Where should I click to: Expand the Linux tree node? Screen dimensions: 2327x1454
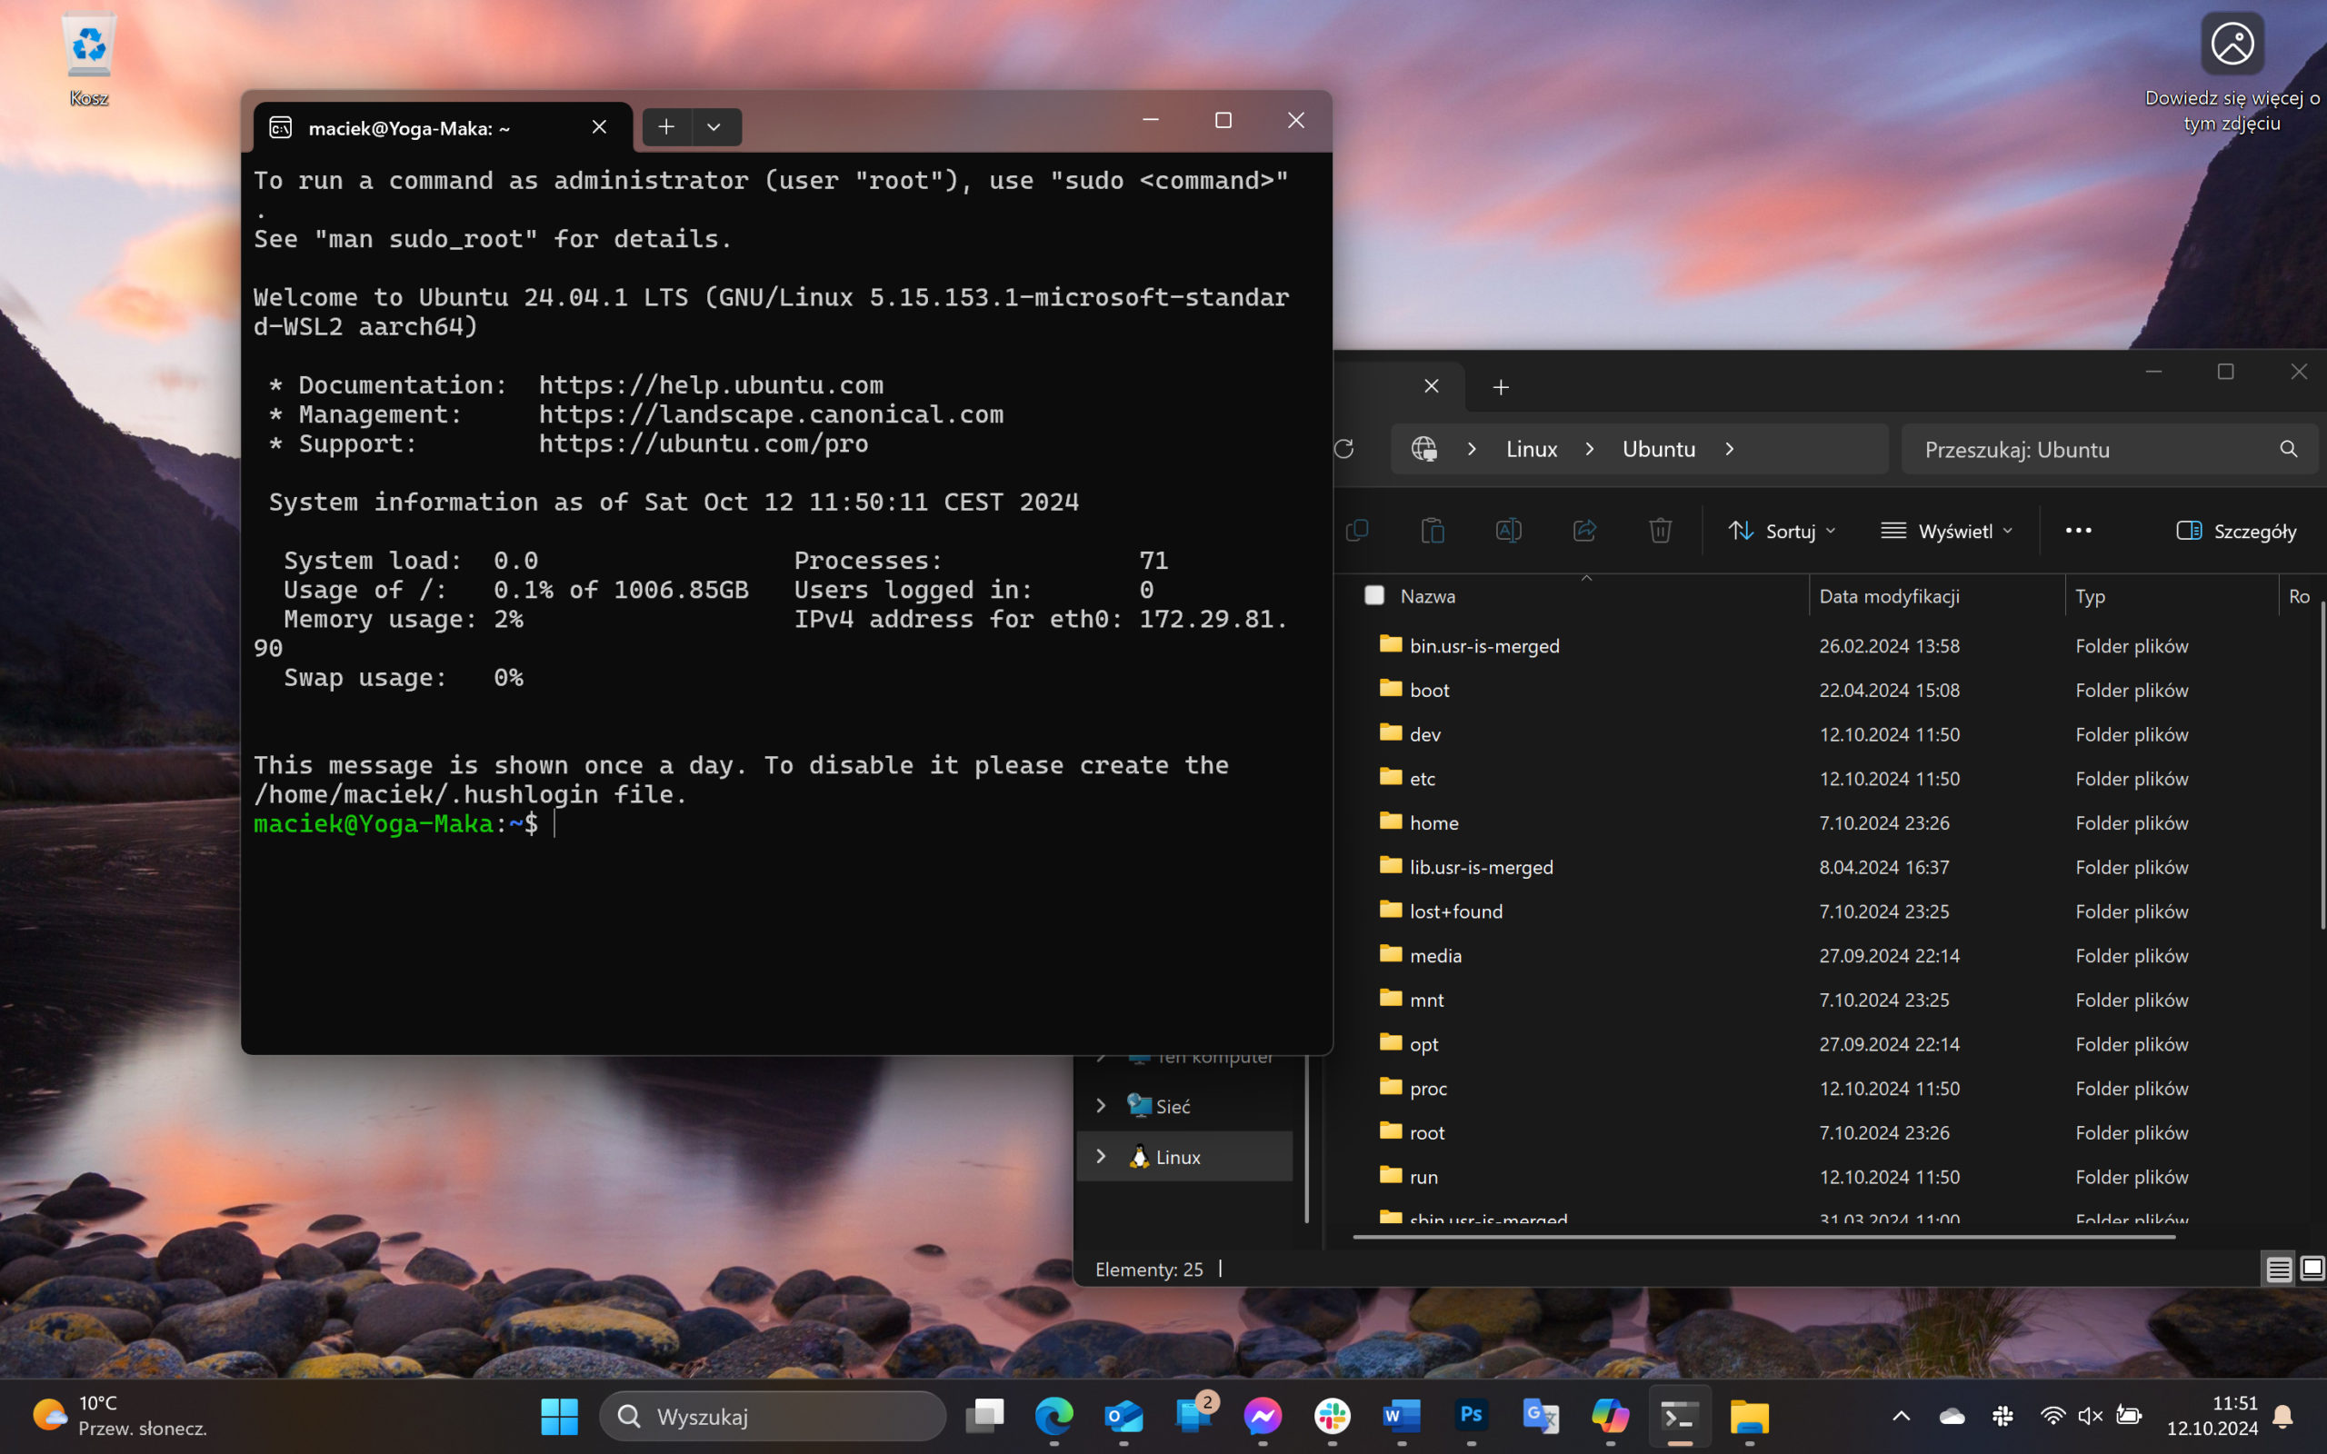[1101, 1156]
